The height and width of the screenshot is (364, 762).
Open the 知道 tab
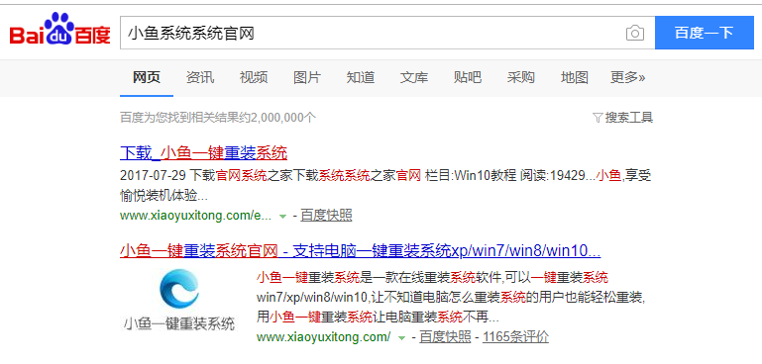pos(361,77)
